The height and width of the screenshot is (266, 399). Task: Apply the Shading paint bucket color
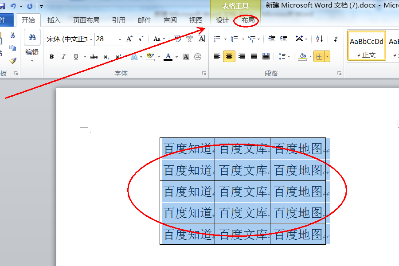(302, 56)
